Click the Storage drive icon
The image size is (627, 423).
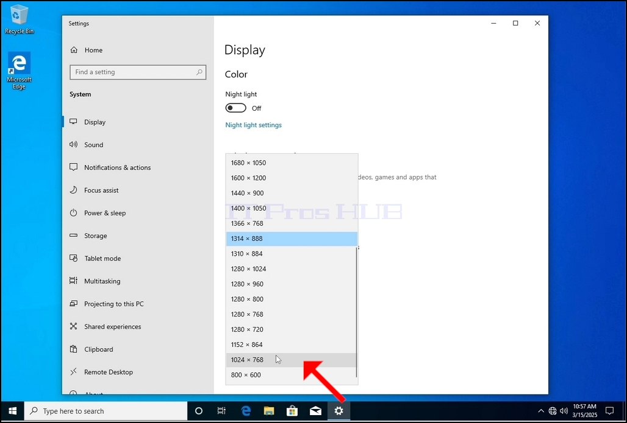(73, 236)
